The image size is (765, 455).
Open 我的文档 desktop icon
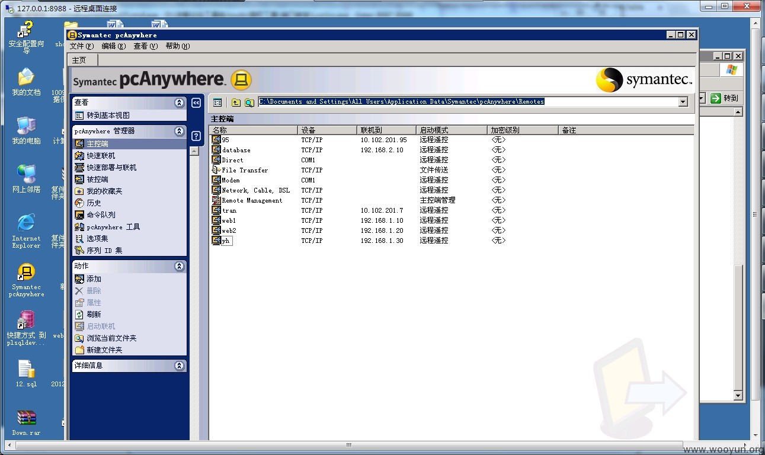26,82
